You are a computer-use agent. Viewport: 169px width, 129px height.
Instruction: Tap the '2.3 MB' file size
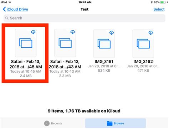point(65,76)
